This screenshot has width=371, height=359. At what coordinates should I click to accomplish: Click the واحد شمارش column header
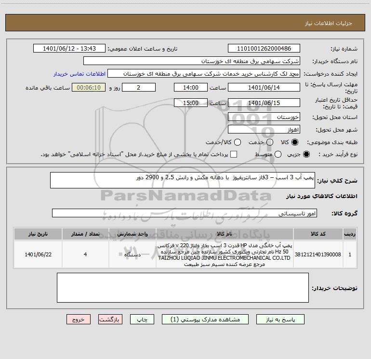132,234
